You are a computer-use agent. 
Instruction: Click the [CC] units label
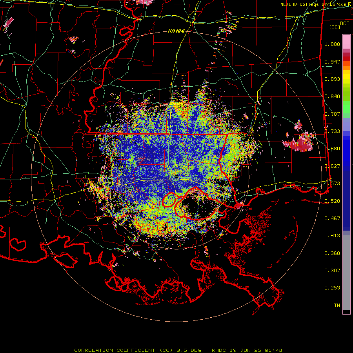click(x=335, y=27)
